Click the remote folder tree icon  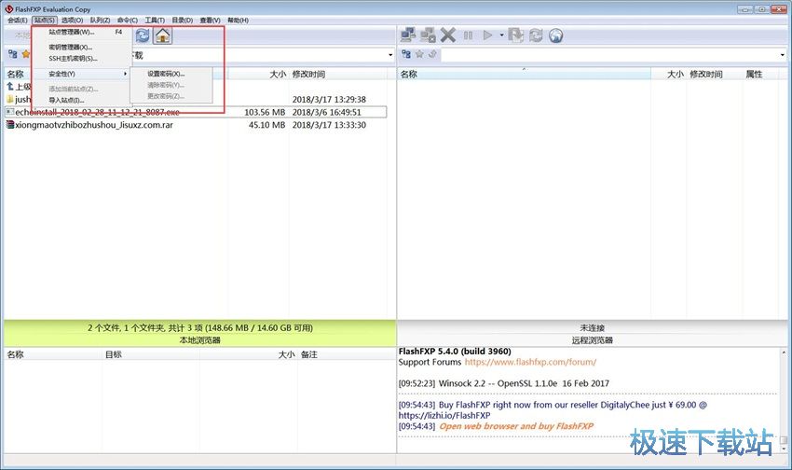pos(406,54)
